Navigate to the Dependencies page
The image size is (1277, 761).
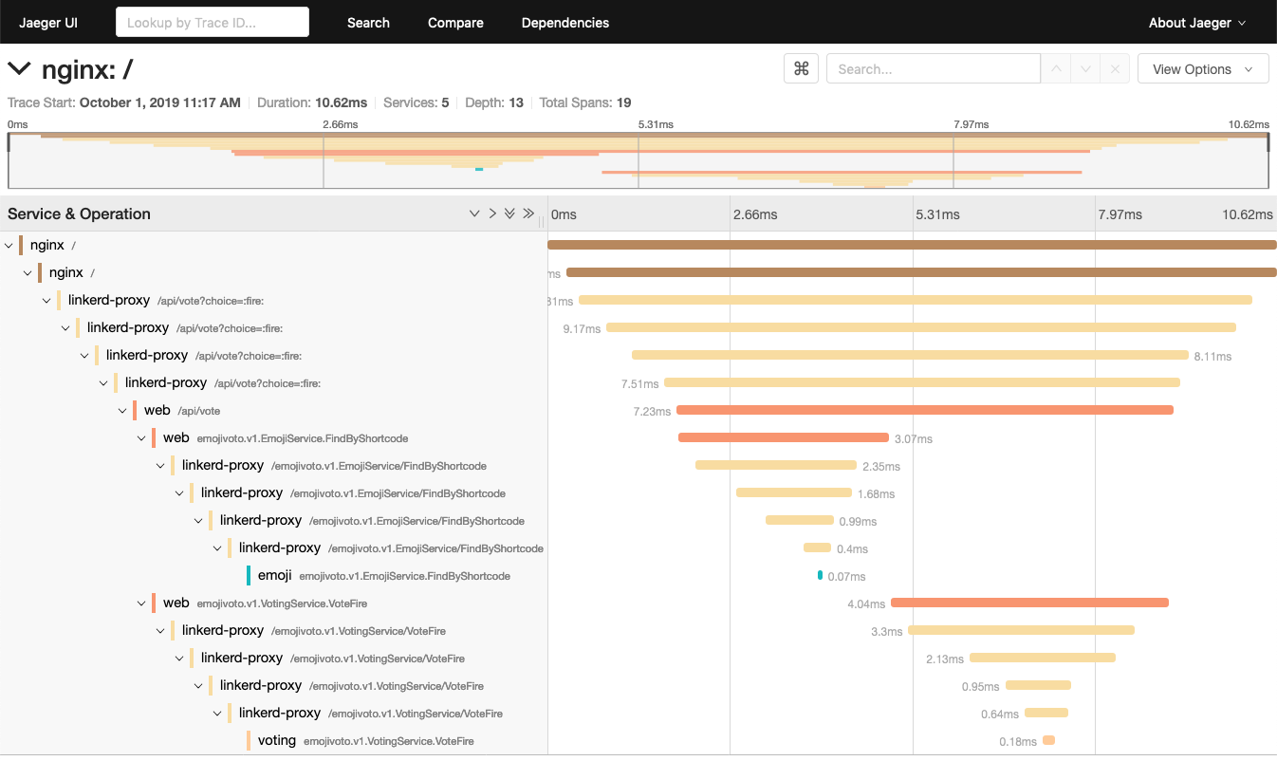tap(565, 23)
